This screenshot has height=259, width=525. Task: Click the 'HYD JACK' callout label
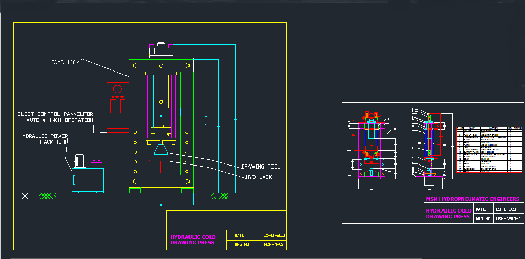coord(259,177)
